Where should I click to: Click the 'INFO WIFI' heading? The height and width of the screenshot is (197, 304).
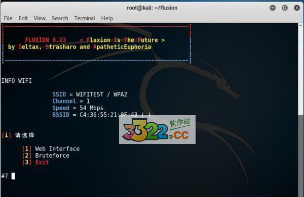(x=17, y=81)
